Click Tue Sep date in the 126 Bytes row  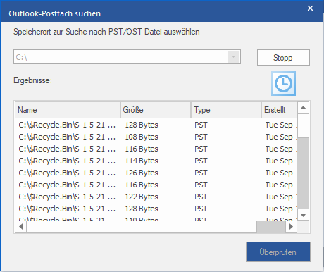(x=281, y=173)
